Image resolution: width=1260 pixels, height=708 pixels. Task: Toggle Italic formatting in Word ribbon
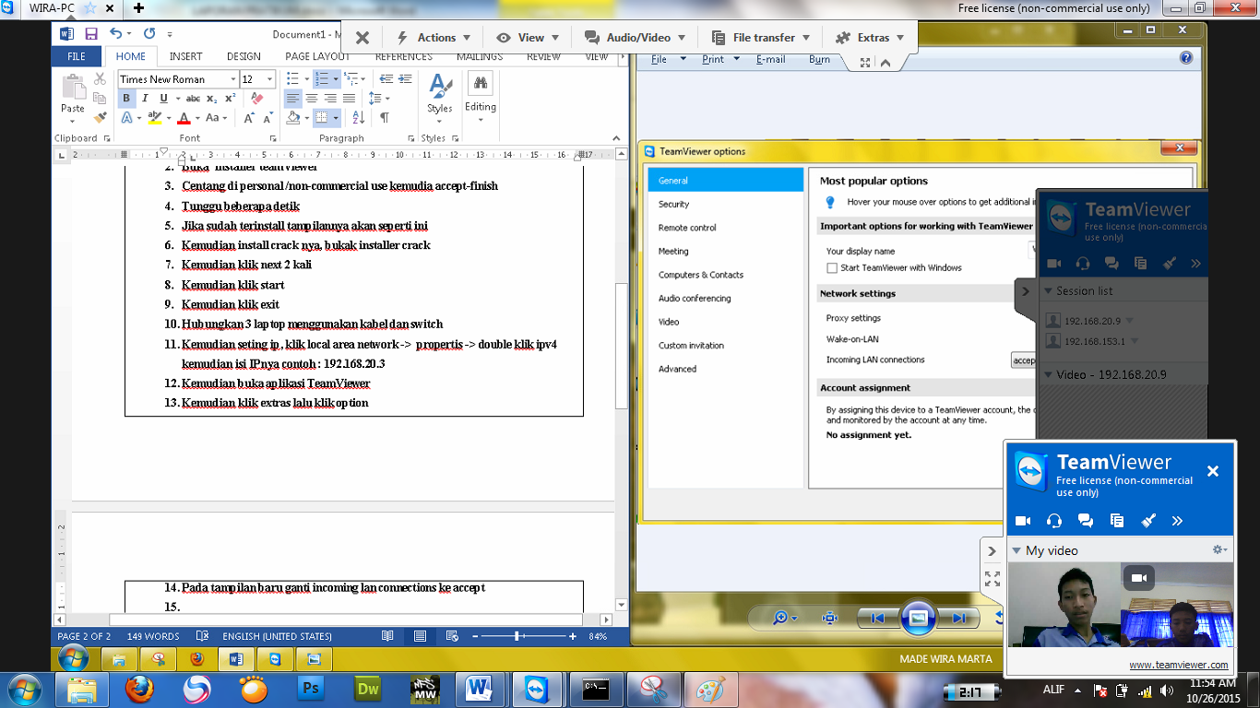(x=145, y=99)
